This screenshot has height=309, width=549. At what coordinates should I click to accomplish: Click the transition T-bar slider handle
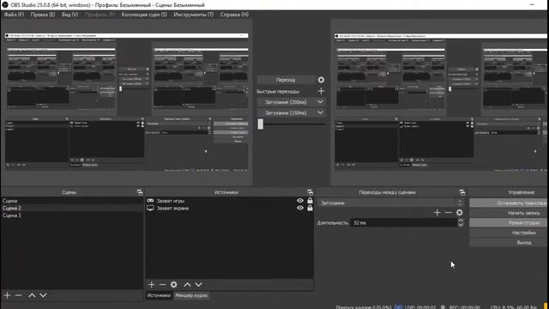[x=260, y=124]
